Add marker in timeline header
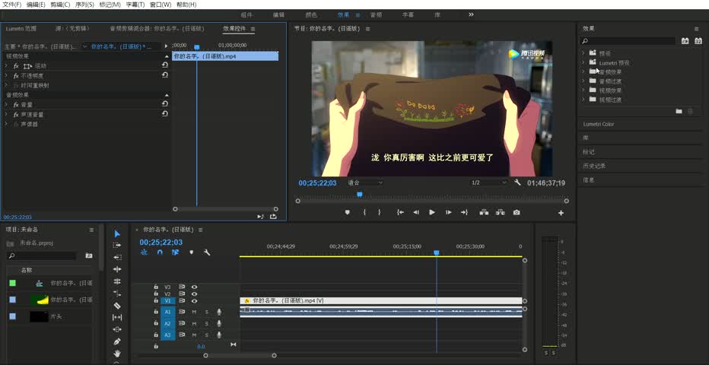The width and height of the screenshot is (709, 365). [191, 252]
